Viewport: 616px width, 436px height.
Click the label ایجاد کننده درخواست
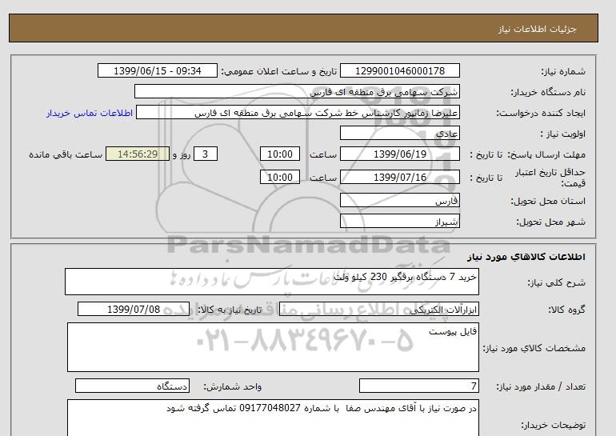541,113
